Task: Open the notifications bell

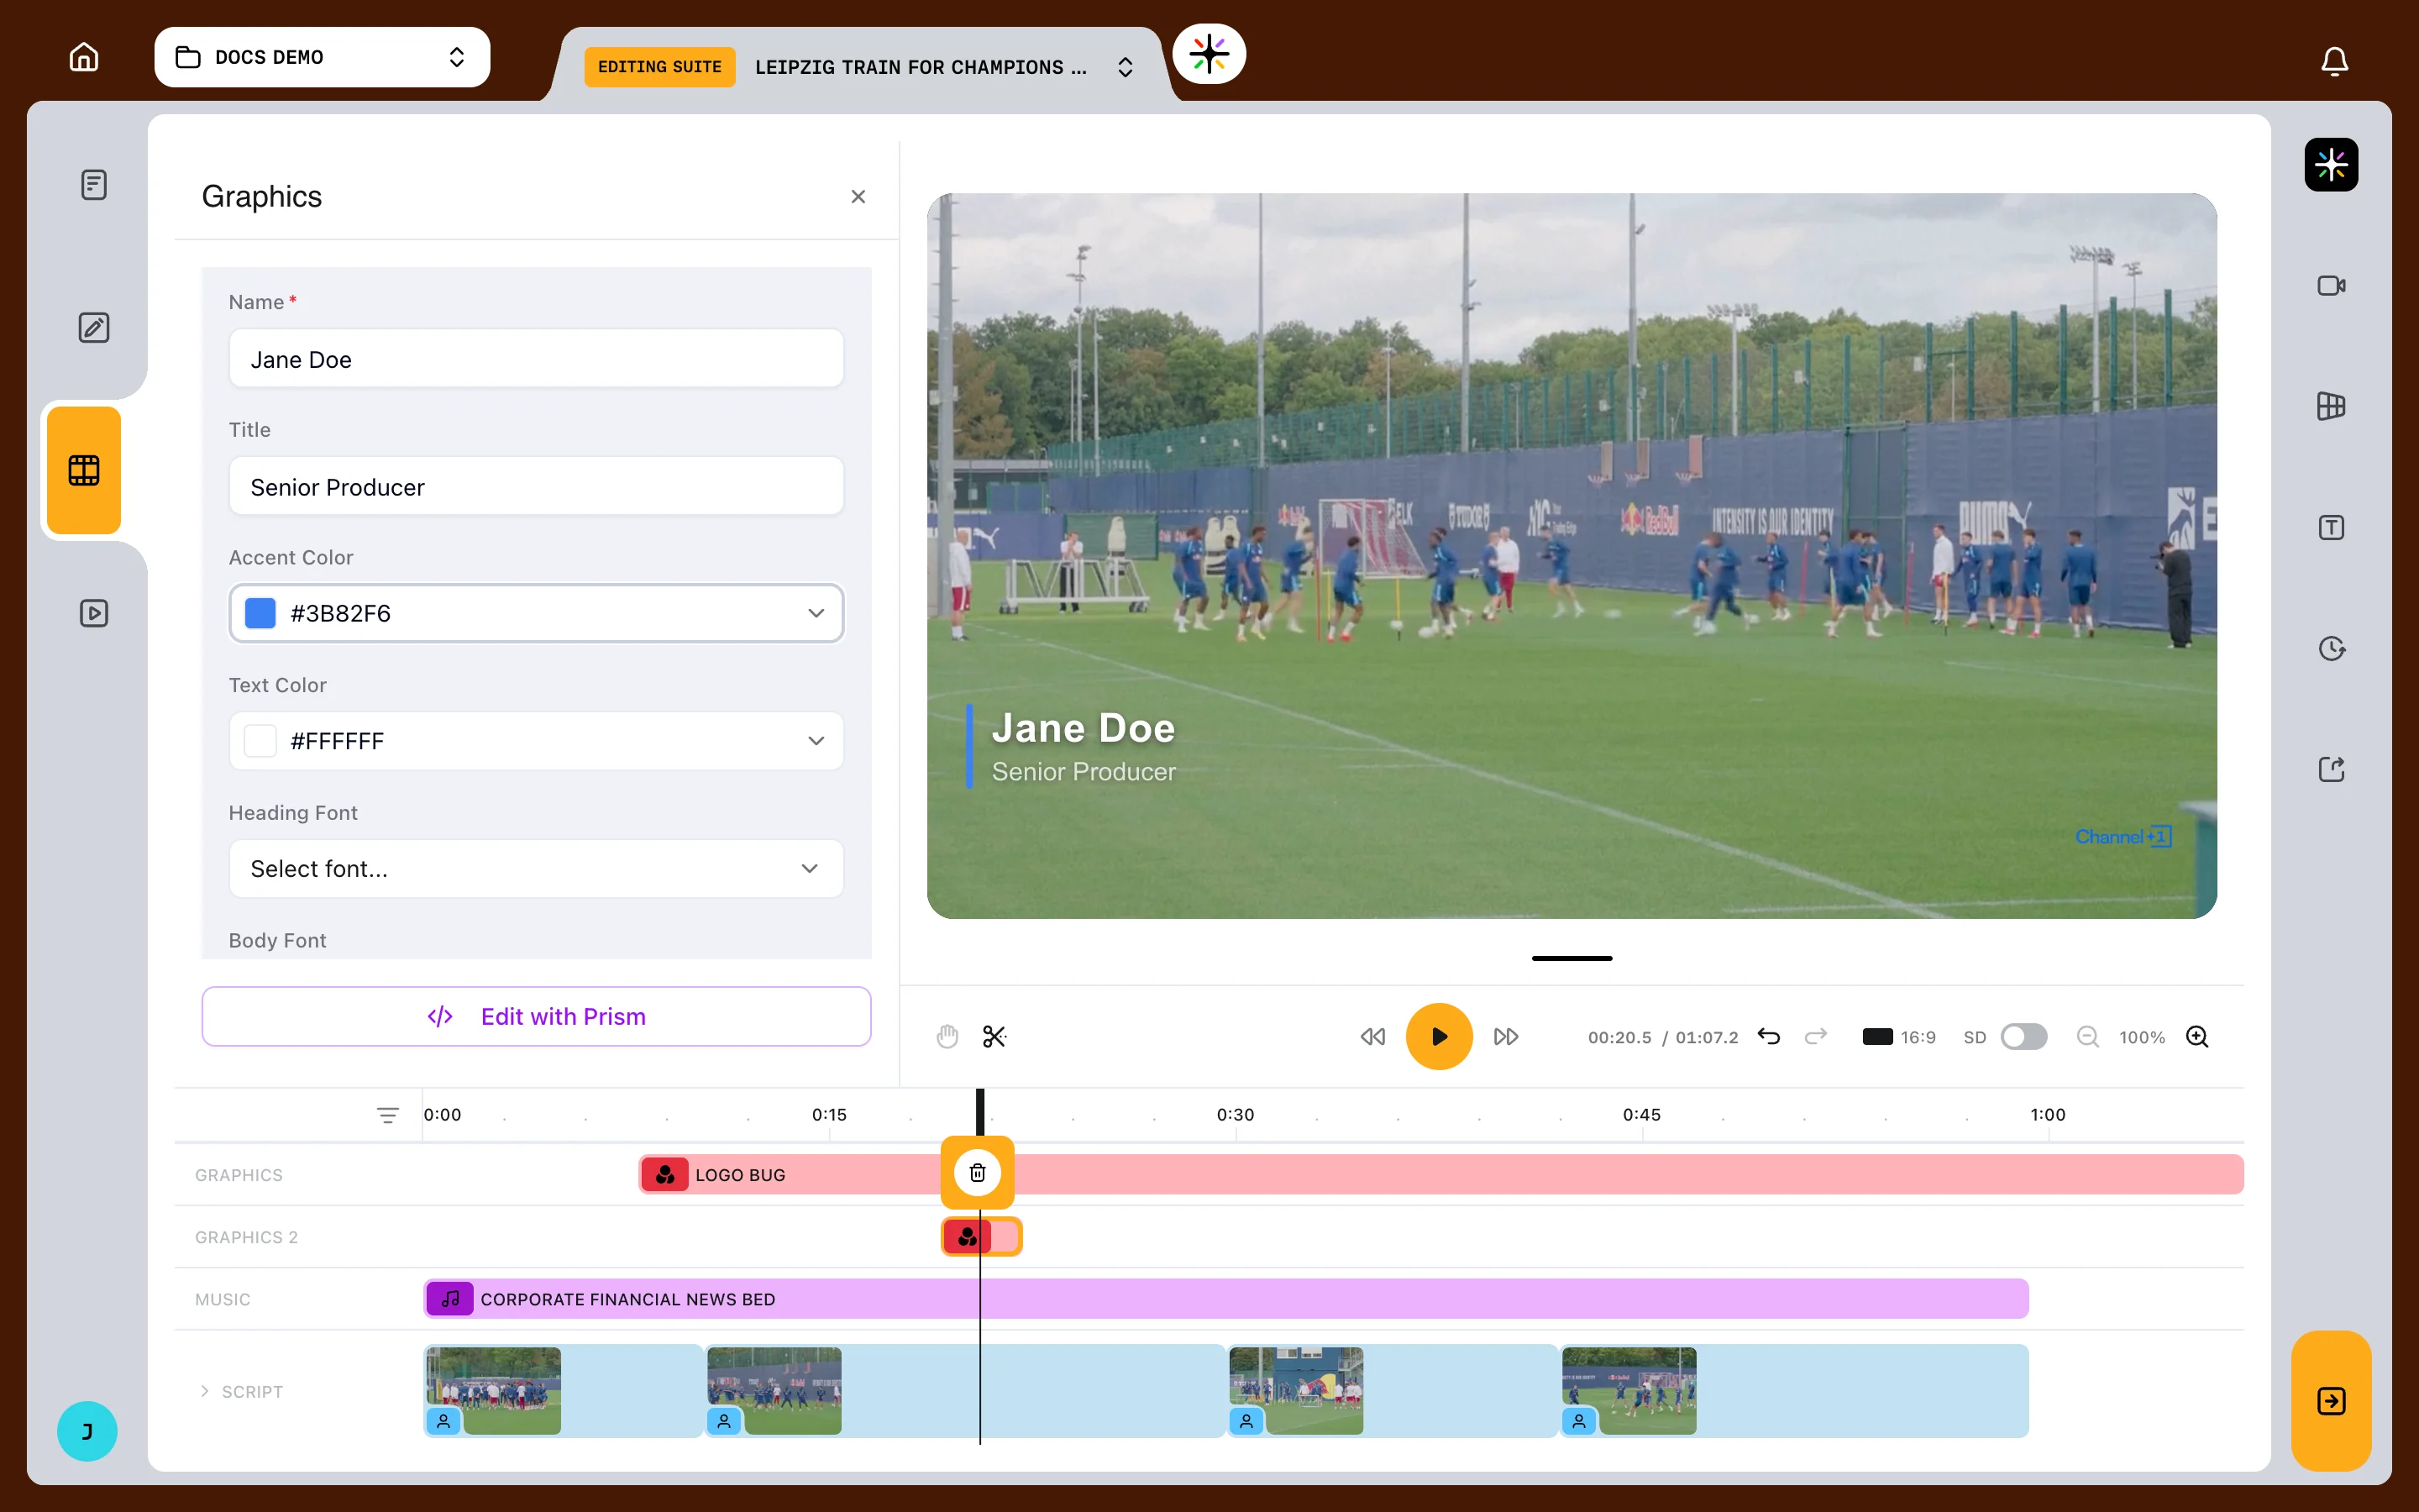Action: [2334, 62]
